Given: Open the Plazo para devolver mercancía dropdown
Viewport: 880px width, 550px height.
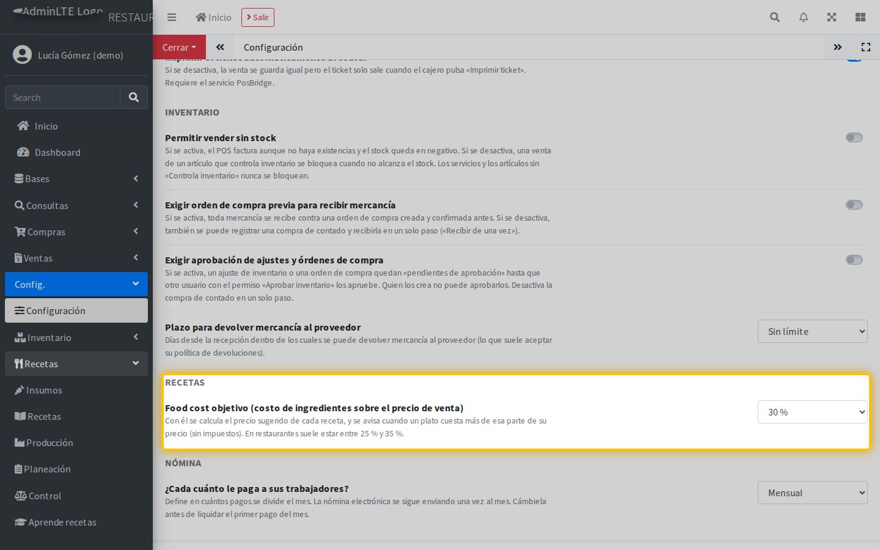Looking at the screenshot, I should click(812, 331).
